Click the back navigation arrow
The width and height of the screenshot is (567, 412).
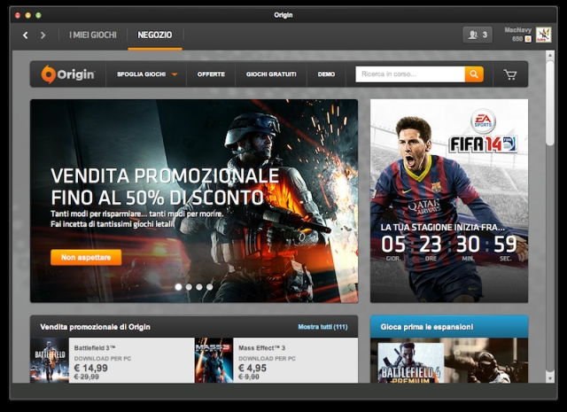pyautogui.click(x=25, y=35)
